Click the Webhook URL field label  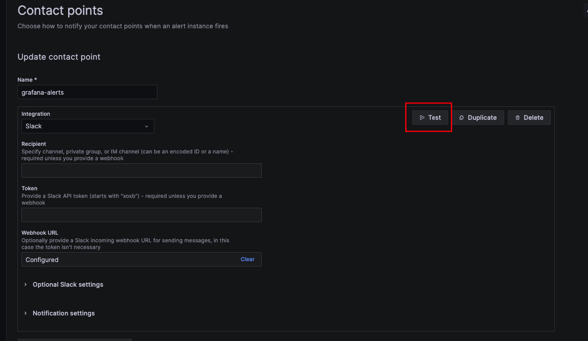pos(40,233)
